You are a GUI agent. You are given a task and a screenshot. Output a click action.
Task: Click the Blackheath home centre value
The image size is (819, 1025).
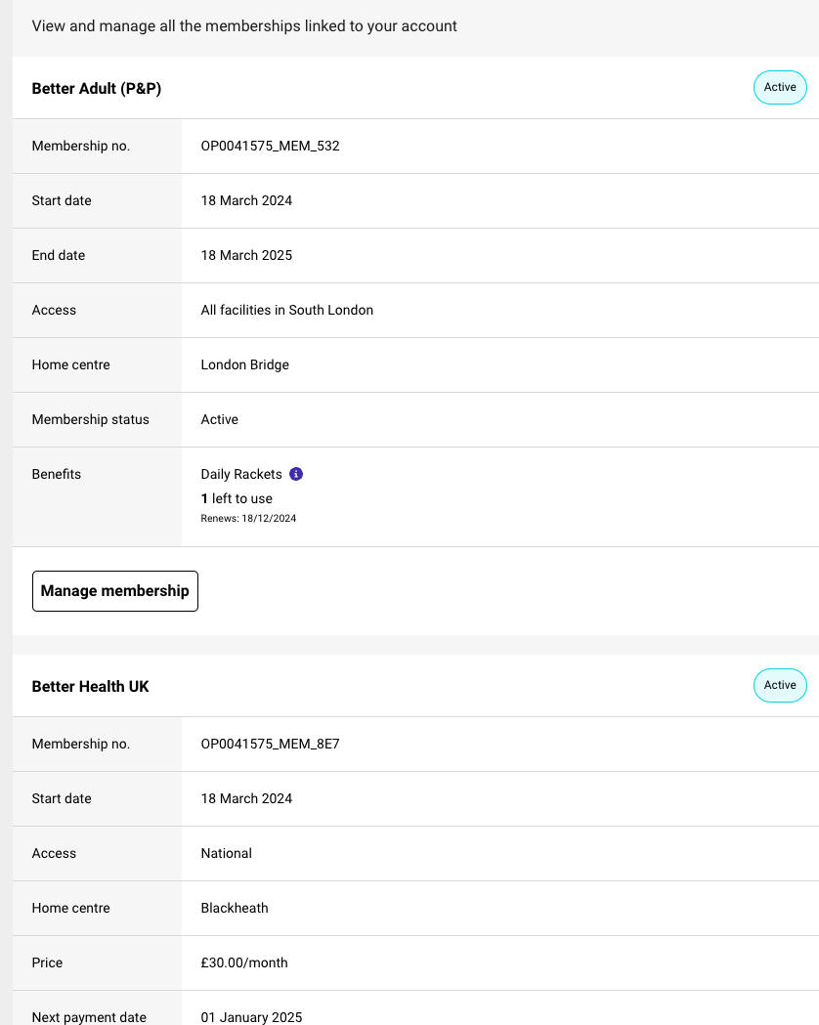click(x=234, y=908)
